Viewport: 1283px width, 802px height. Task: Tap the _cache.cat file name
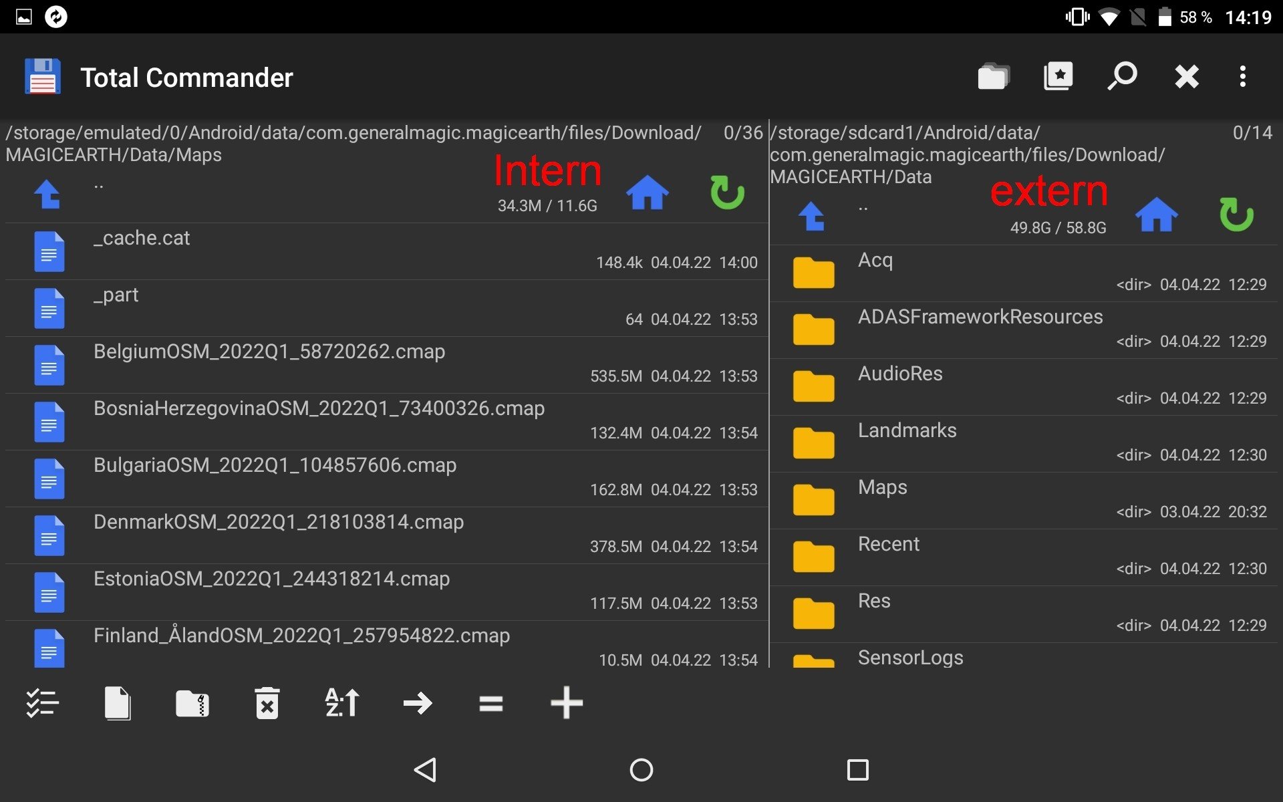[x=142, y=238]
